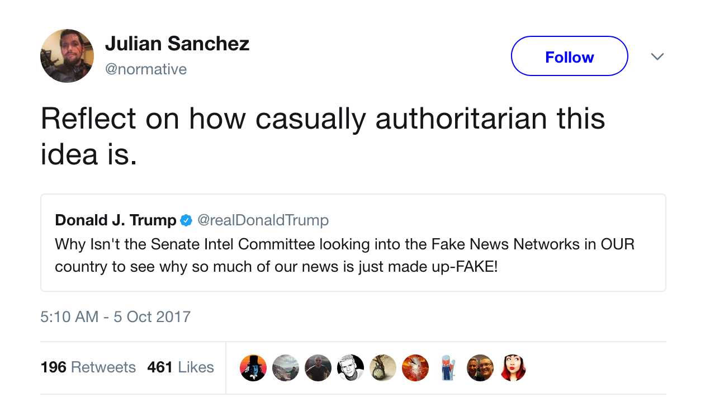The width and height of the screenshot is (710, 397).
Task: Click the fiery orange liker avatar
Action: pyautogui.click(x=415, y=368)
